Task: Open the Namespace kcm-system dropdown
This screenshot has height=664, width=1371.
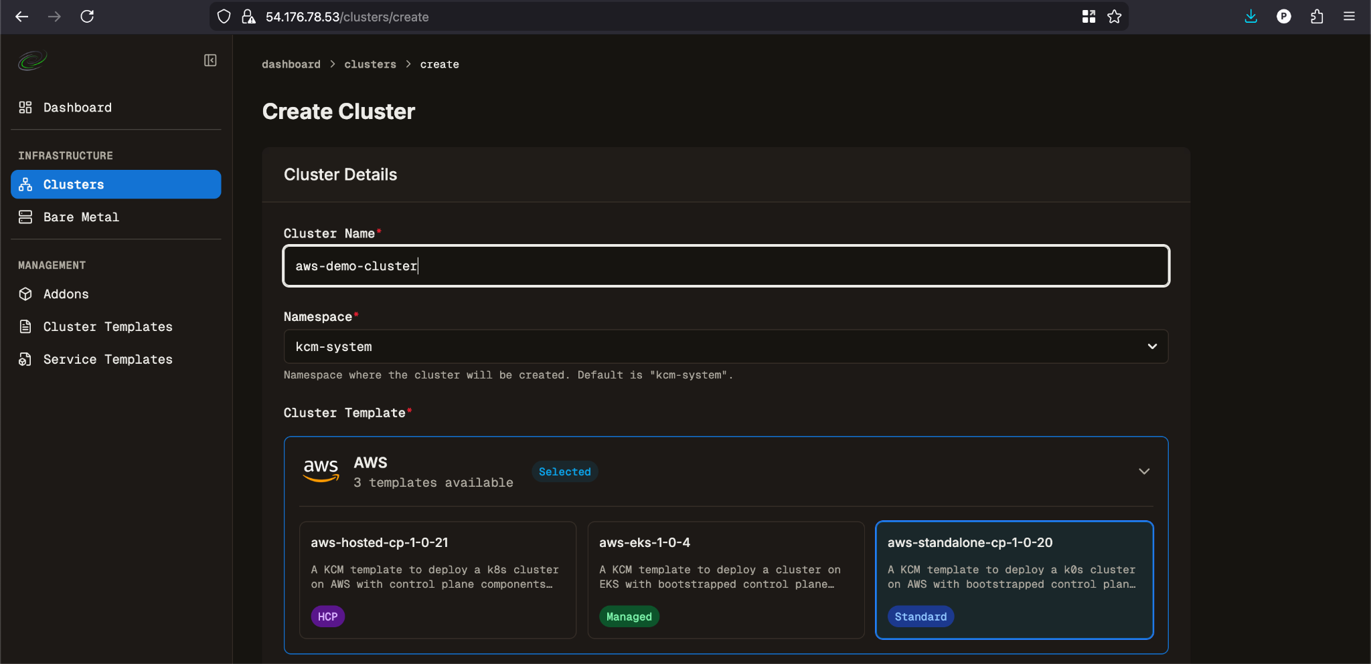Action: click(726, 346)
